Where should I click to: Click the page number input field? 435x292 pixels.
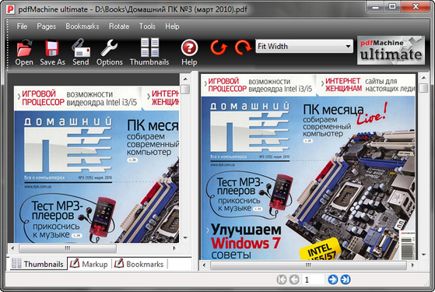313,280
